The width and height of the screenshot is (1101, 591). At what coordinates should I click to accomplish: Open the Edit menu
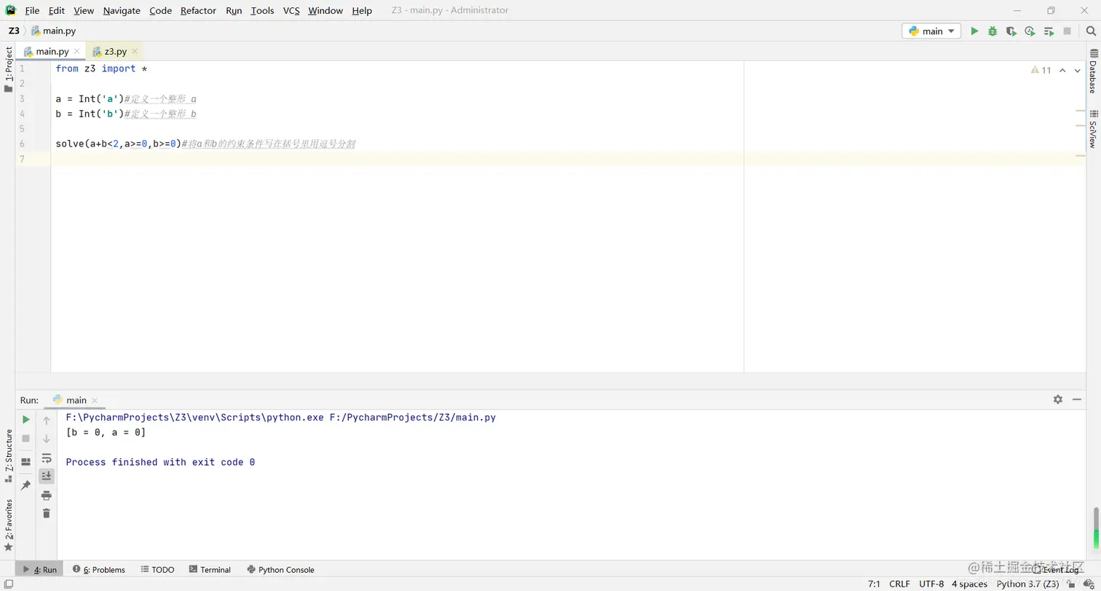[57, 10]
